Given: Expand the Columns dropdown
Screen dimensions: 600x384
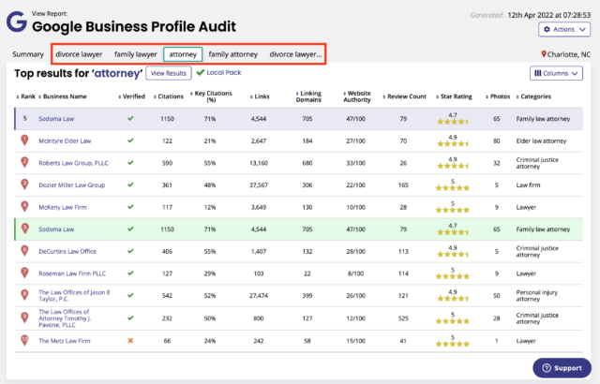Looking at the screenshot, I should coord(557,72).
